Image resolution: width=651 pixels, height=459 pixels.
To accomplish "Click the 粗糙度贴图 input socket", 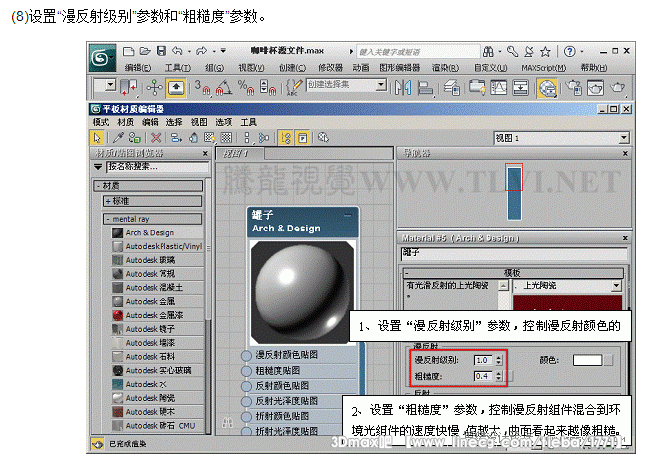I will pyautogui.click(x=246, y=371).
